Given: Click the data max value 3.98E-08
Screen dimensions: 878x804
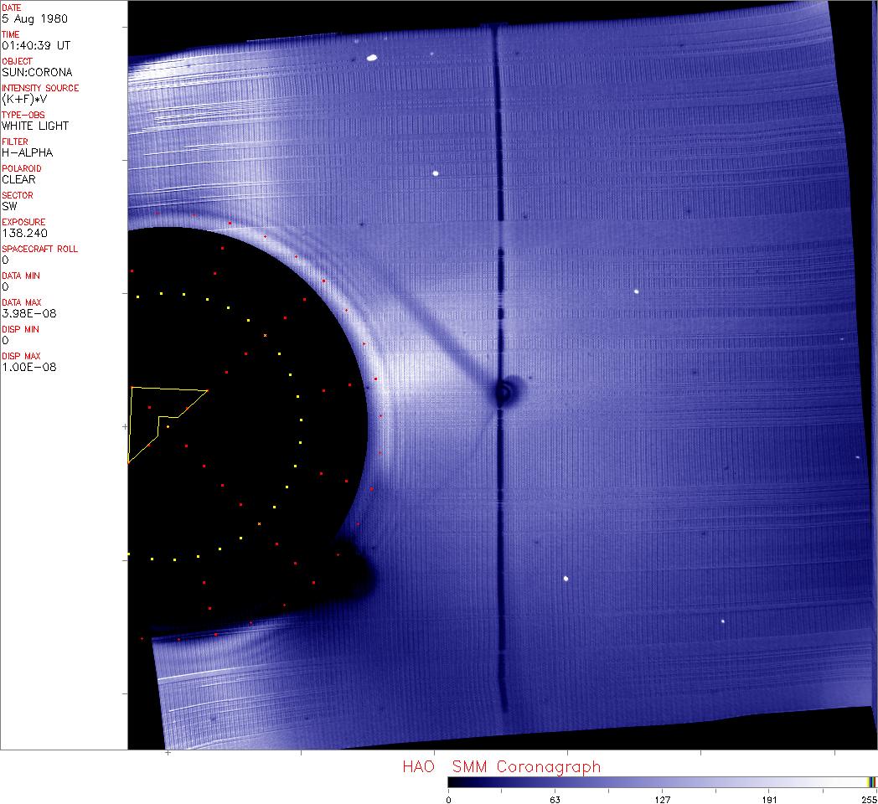Looking at the screenshot, I should [x=30, y=313].
